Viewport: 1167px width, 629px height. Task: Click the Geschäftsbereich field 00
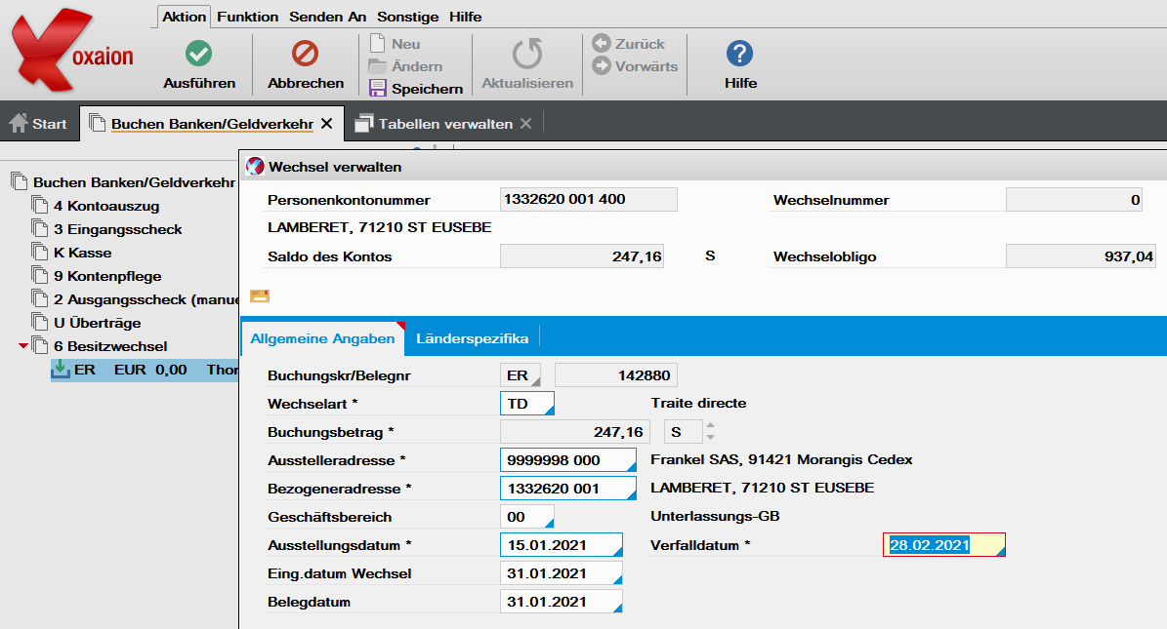pos(527,517)
